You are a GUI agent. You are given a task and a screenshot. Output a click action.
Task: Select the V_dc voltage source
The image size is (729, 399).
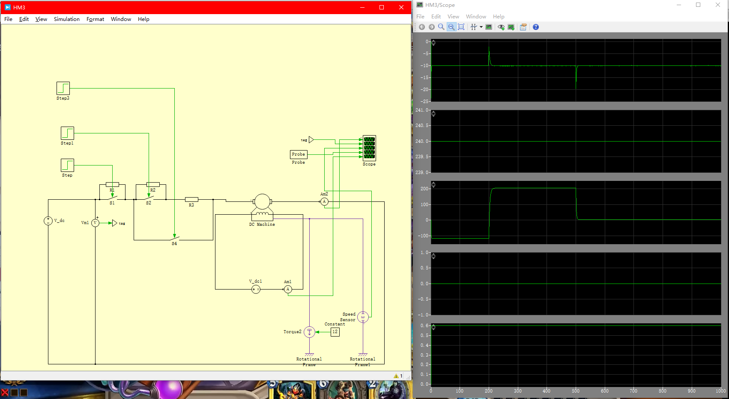click(48, 221)
